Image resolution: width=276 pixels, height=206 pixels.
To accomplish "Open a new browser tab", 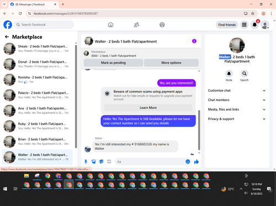I will (x=63, y=4).
